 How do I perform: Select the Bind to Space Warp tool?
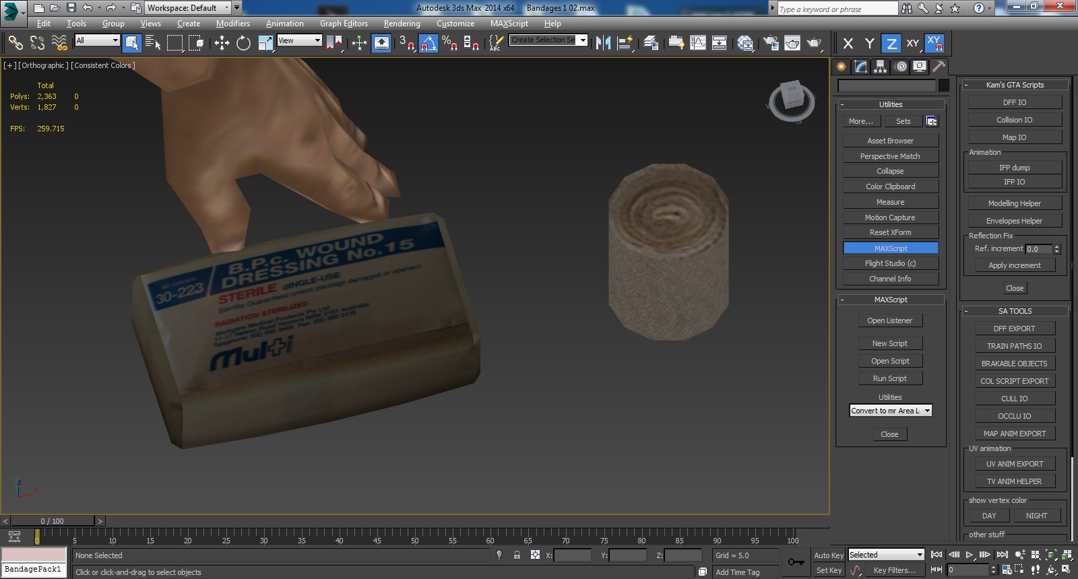[59, 43]
